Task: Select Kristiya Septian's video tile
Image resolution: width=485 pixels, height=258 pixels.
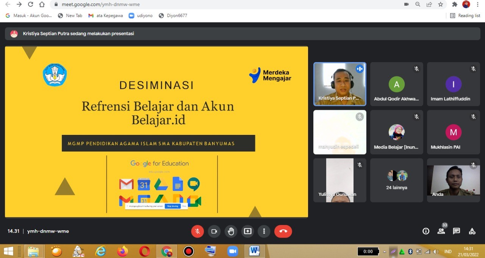Action: pyautogui.click(x=340, y=84)
